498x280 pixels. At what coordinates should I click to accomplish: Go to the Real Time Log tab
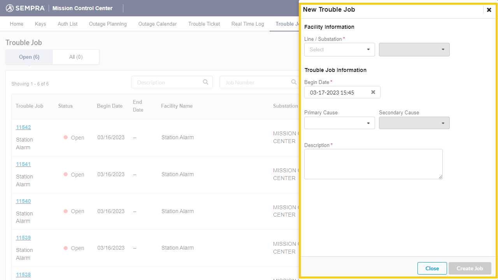247,24
